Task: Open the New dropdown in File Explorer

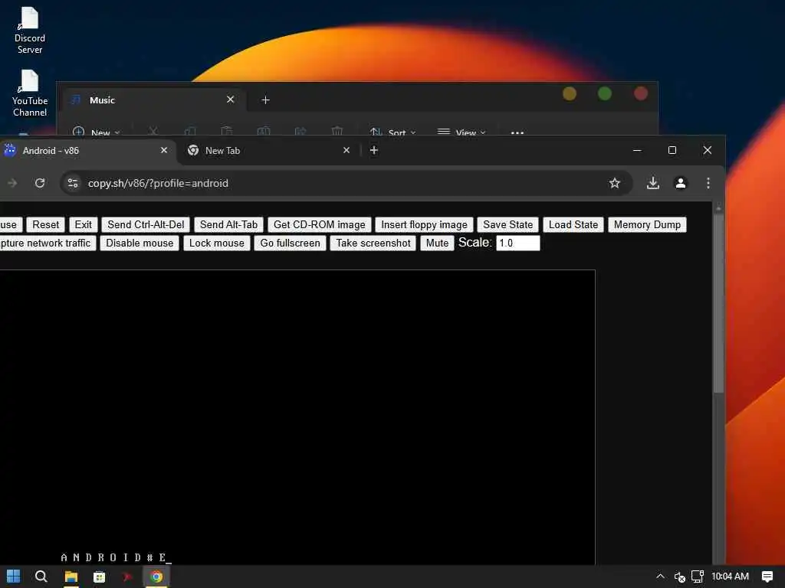Action: point(96,132)
